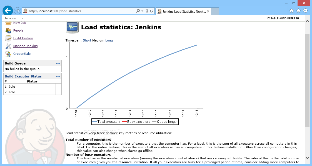
Task: Select the Jenkins Load Statistics tab
Action: click(x=183, y=12)
